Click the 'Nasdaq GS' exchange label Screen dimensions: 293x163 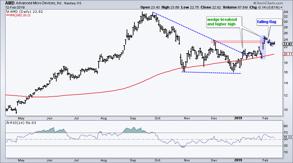(73, 3)
